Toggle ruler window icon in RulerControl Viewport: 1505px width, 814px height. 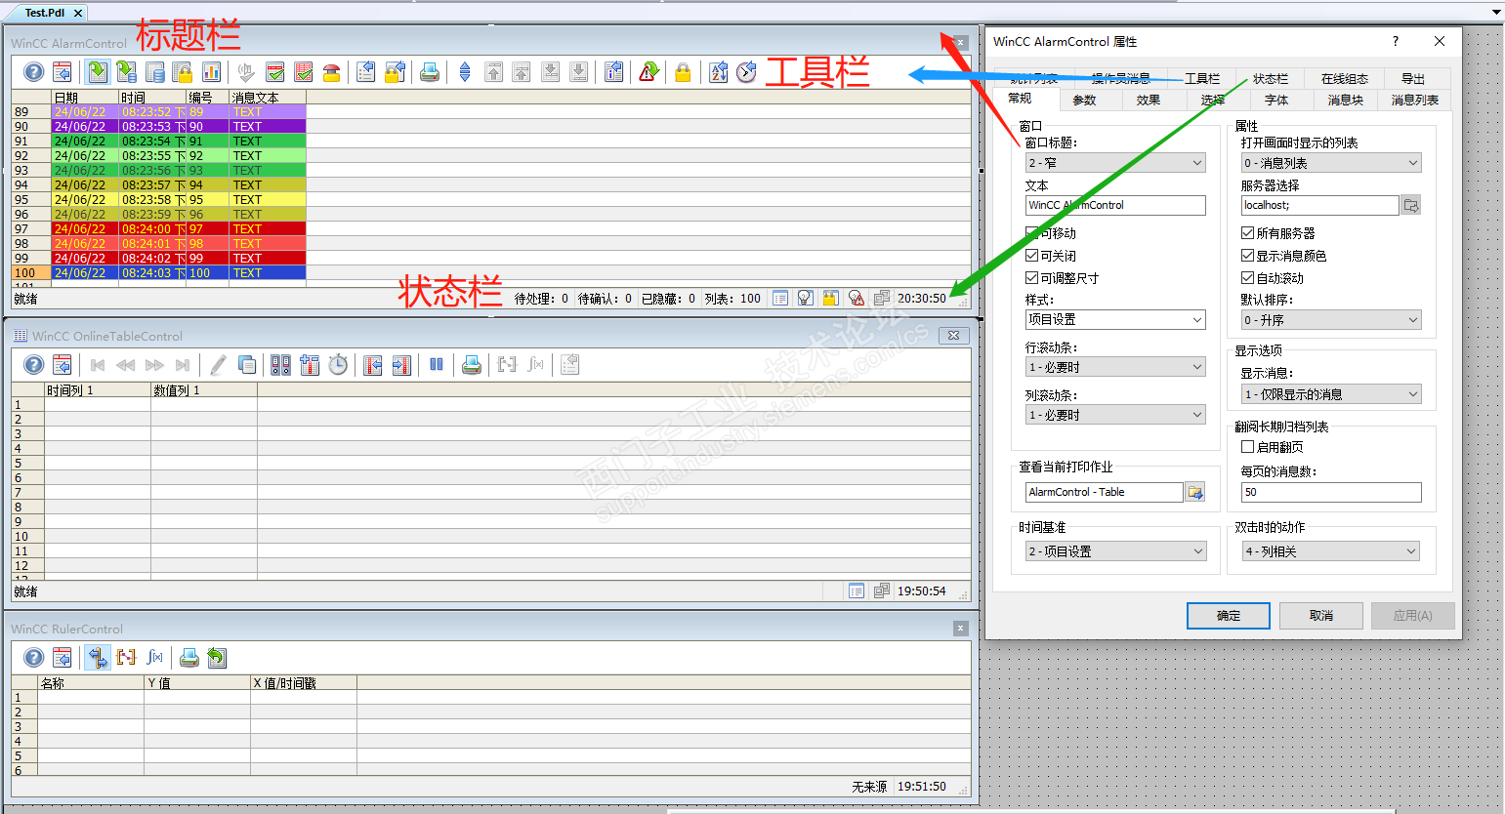point(97,658)
